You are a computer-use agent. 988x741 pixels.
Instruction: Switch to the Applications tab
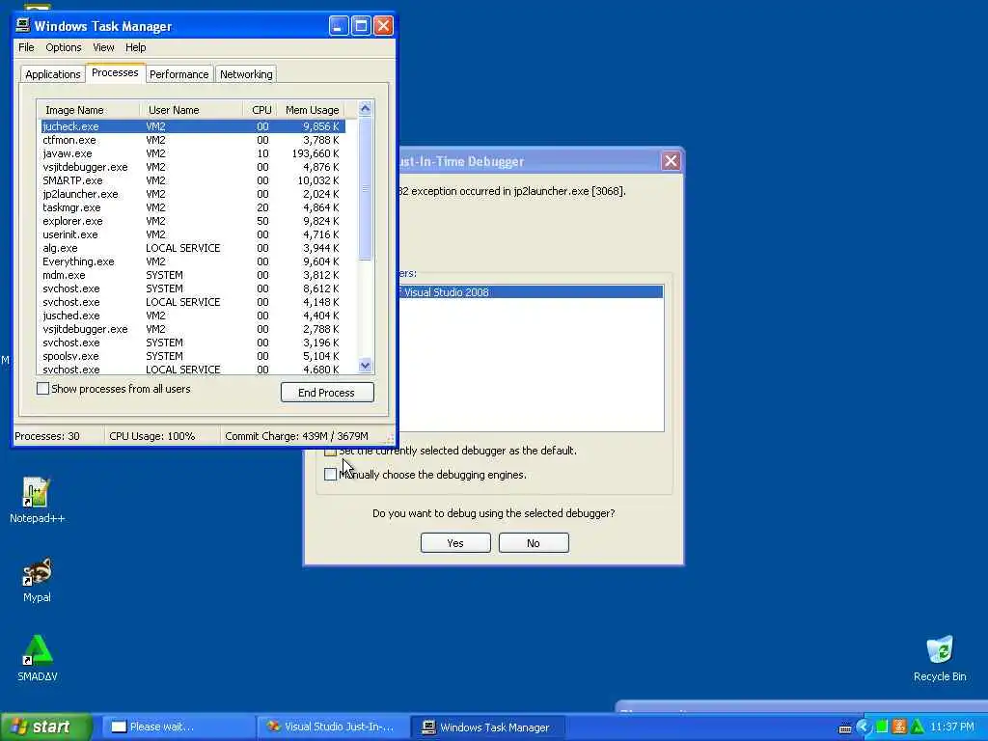coord(53,74)
